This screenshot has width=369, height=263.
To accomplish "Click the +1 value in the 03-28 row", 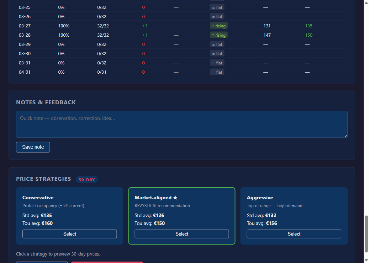I will (145, 35).
